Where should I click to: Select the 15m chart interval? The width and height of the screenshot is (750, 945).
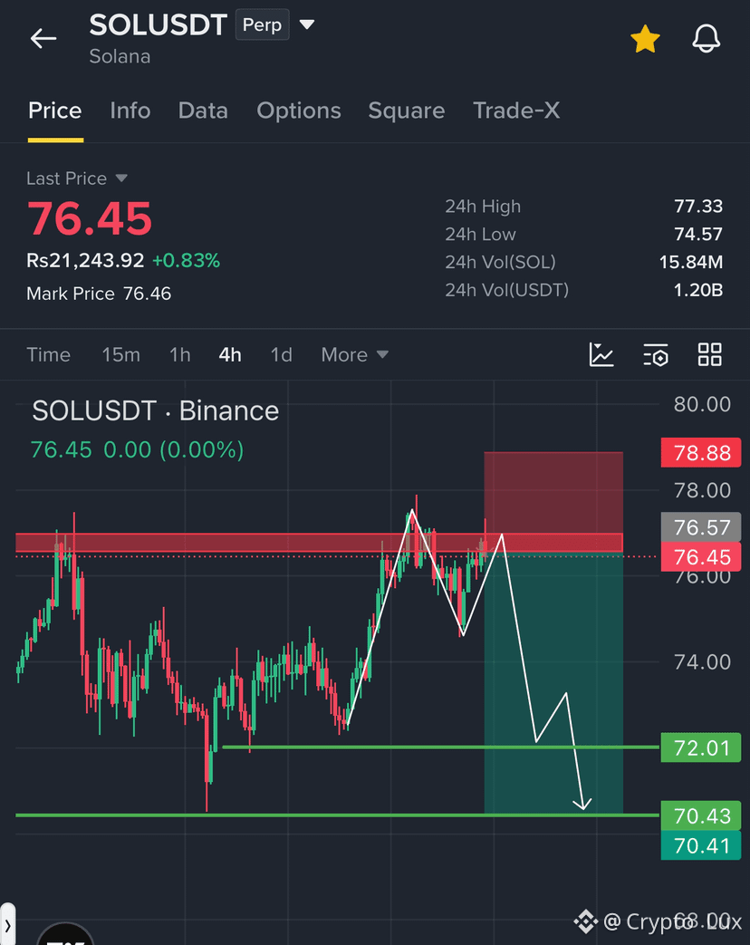click(120, 355)
